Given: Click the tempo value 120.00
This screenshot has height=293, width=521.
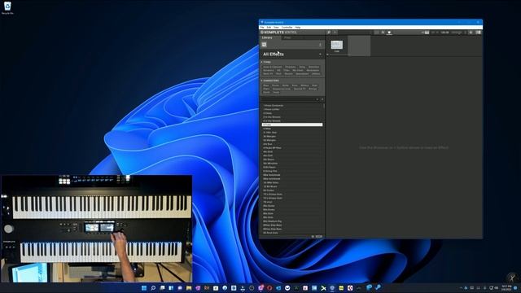Looking at the screenshot, I should click(445, 33).
